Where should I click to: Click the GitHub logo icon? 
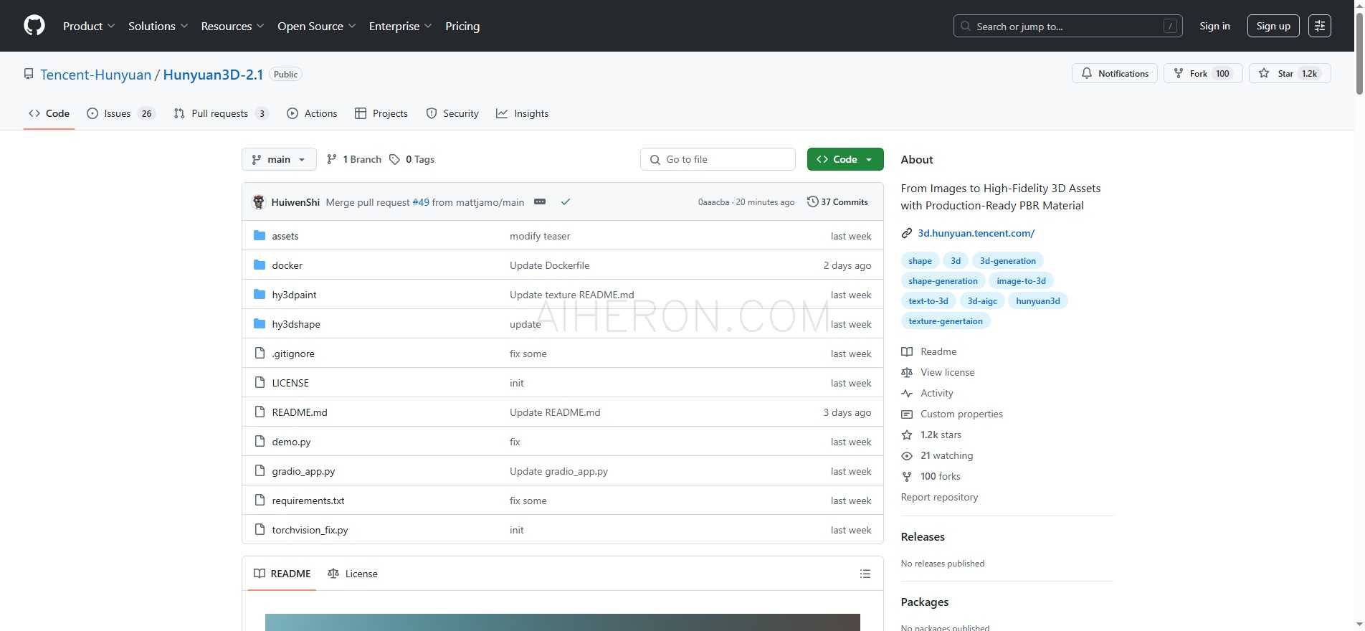(x=34, y=26)
